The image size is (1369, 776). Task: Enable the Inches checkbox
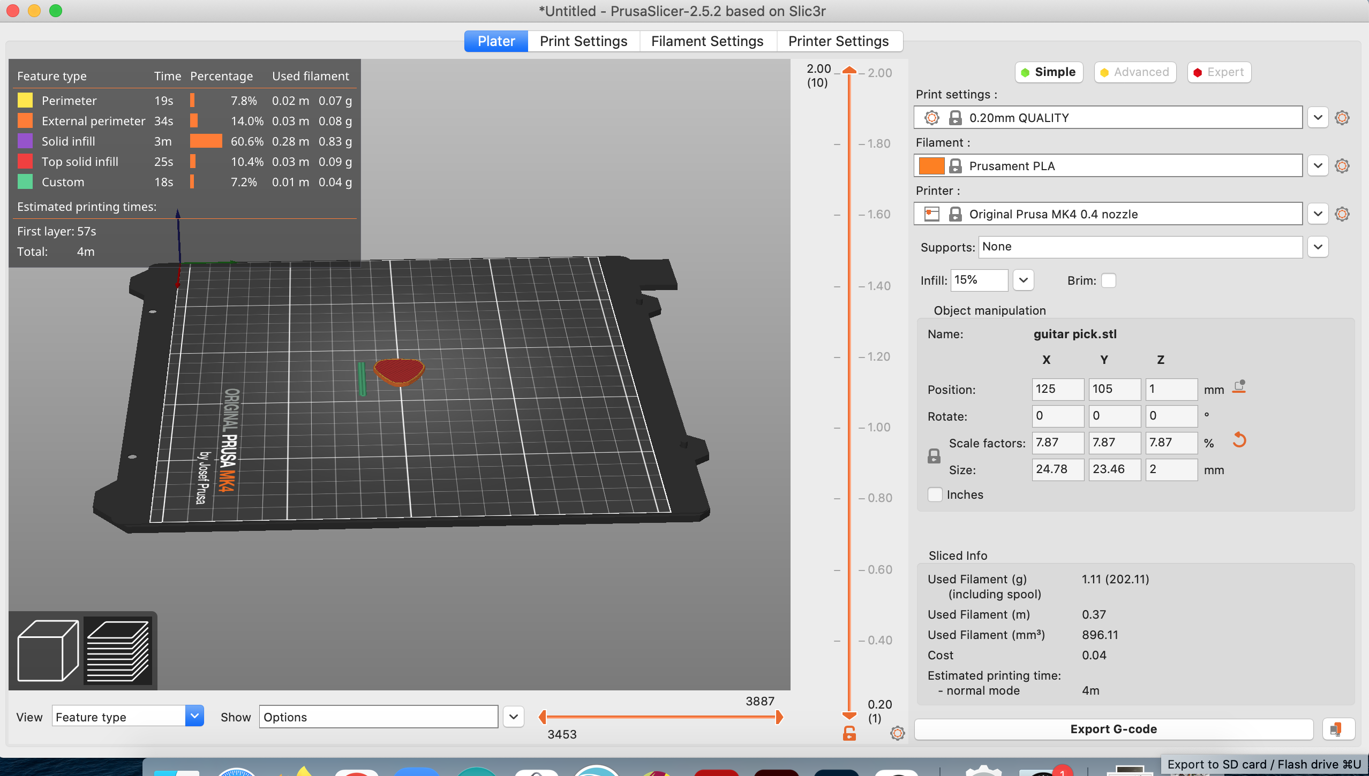coord(935,495)
